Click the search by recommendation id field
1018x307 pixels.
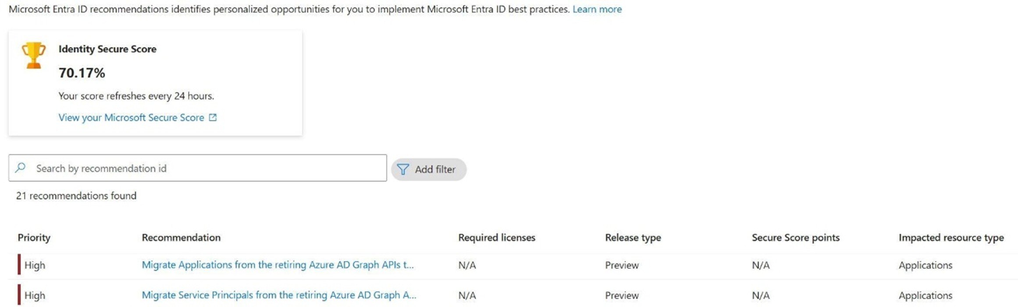coord(197,168)
